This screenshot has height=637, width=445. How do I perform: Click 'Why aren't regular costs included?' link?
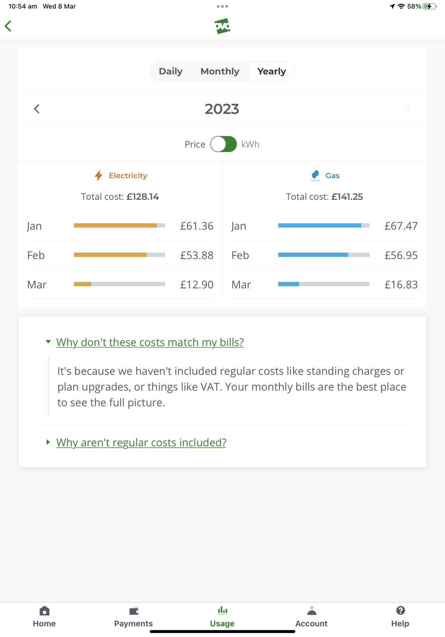coord(141,442)
